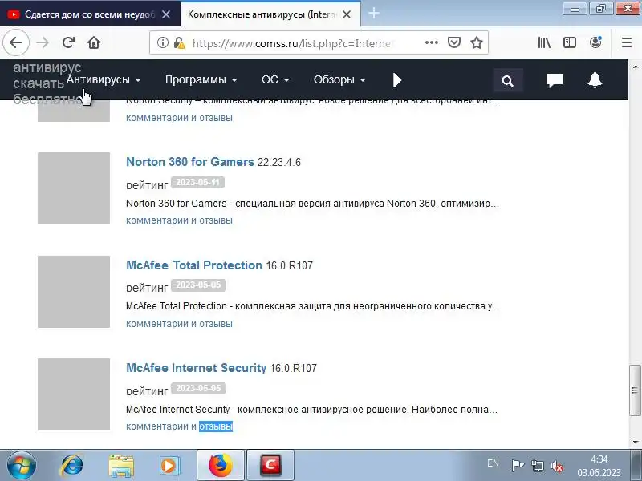
Task: Click McAfee Total Protection 2023-05-05 date badge
Action: (198, 285)
